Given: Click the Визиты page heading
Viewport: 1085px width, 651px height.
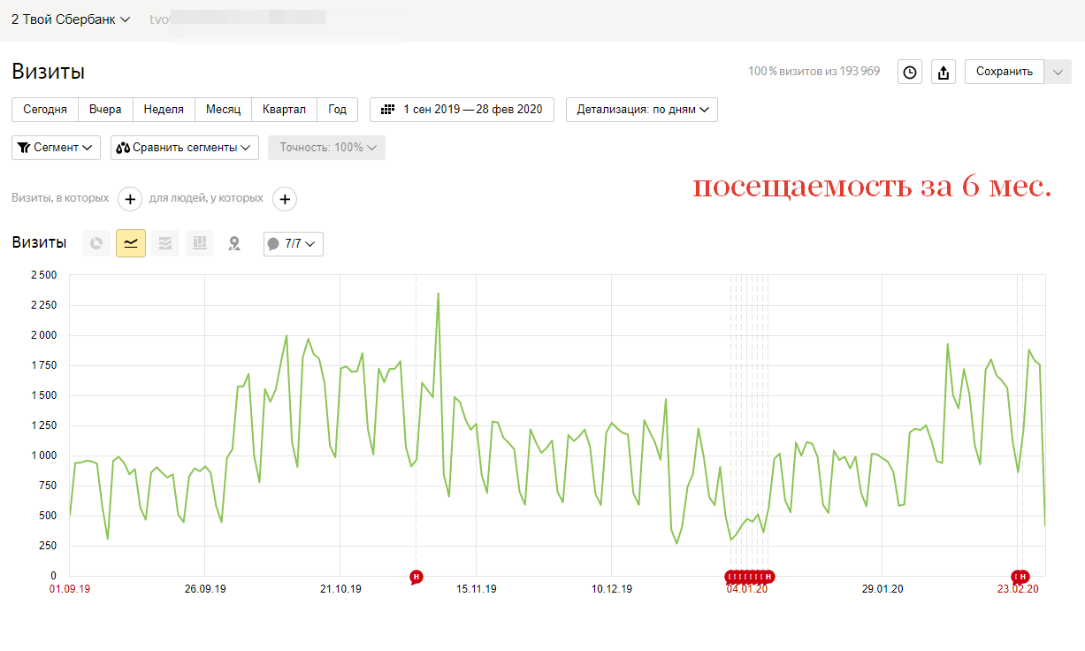Looking at the screenshot, I should tap(49, 73).
